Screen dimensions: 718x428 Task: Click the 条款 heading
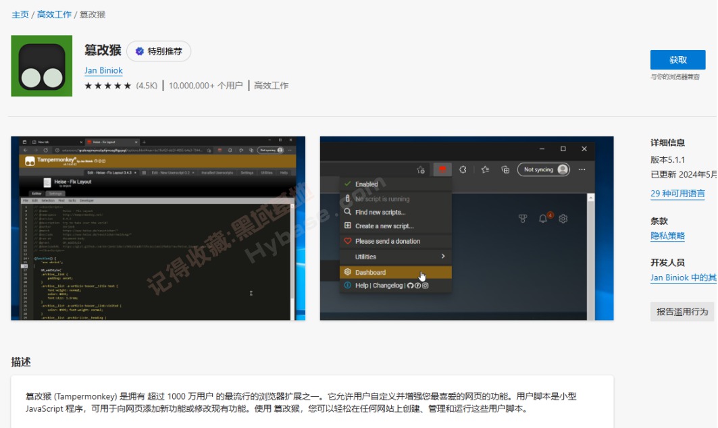[x=659, y=221]
